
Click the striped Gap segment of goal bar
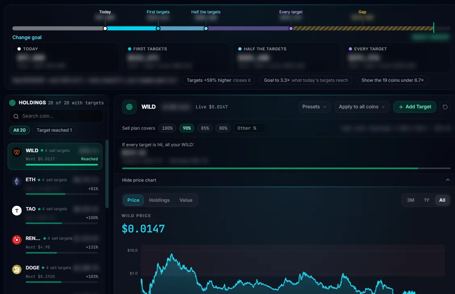[x=363, y=28]
